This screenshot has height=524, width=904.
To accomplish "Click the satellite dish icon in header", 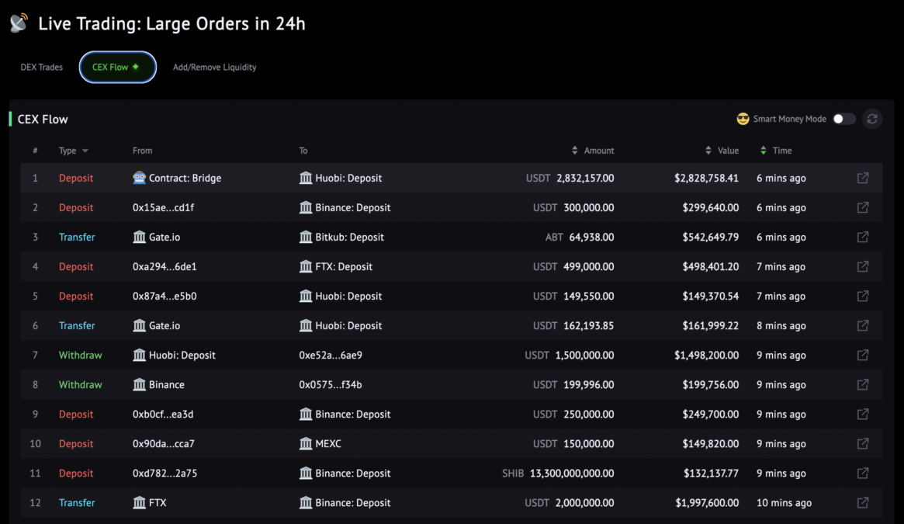I will click(19, 23).
